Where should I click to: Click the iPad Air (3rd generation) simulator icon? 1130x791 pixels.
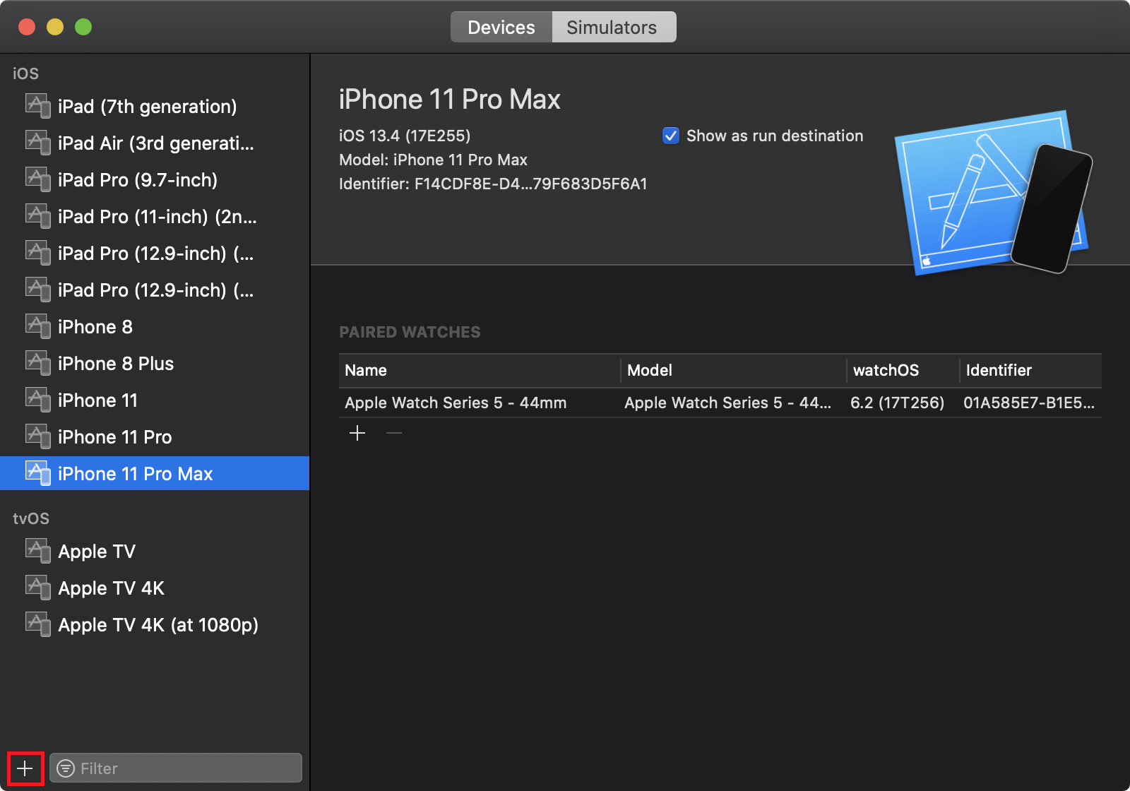(x=38, y=143)
